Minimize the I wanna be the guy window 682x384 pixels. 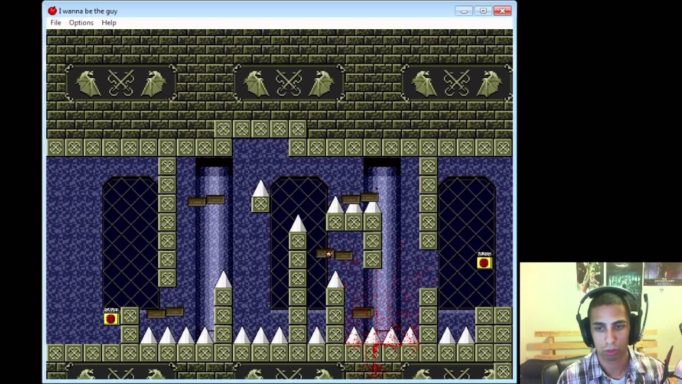pyautogui.click(x=464, y=11)
